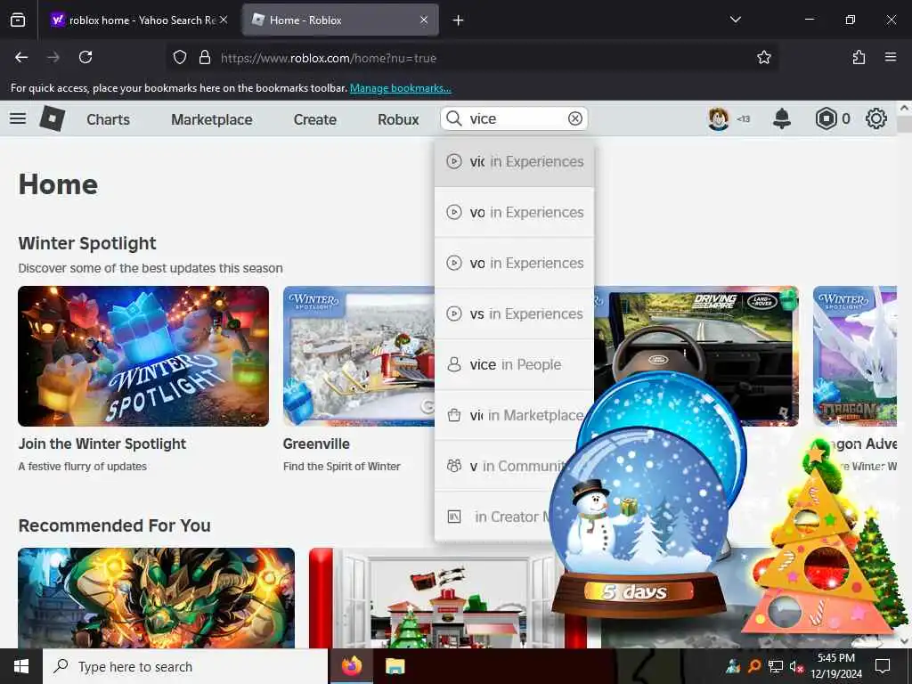Open the Winter Spotlight banner thumbnail
The height and width of the screenshot is (684, 912).
click(x=143, y=356)
